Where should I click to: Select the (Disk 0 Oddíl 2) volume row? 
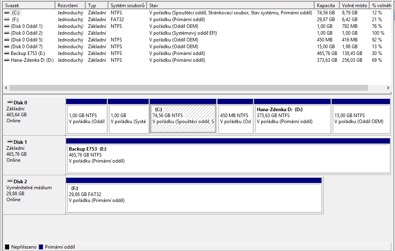197,33
